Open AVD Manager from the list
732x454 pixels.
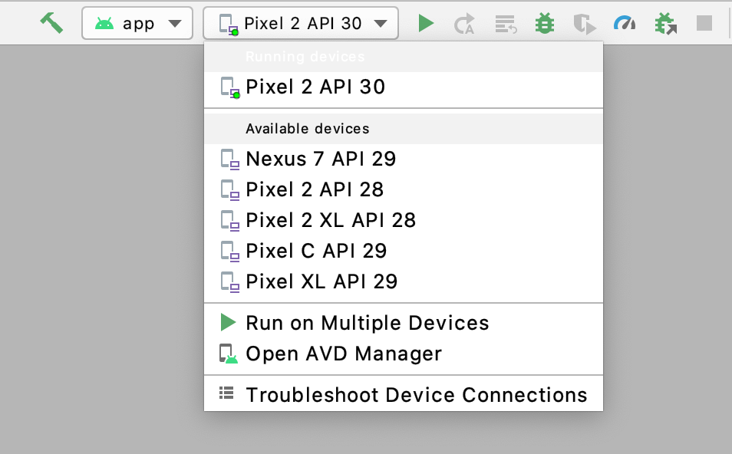pyautogui.click(x=404, y=354)
